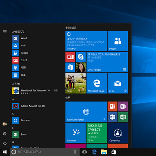Viewport: 156px width, 156px height.
Task: Open the suggested Handbook for Windows 10 app
Action: coord(35,91)
